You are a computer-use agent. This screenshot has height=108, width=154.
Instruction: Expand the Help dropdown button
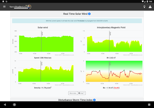pyautogui.click(x=82, y=93)
